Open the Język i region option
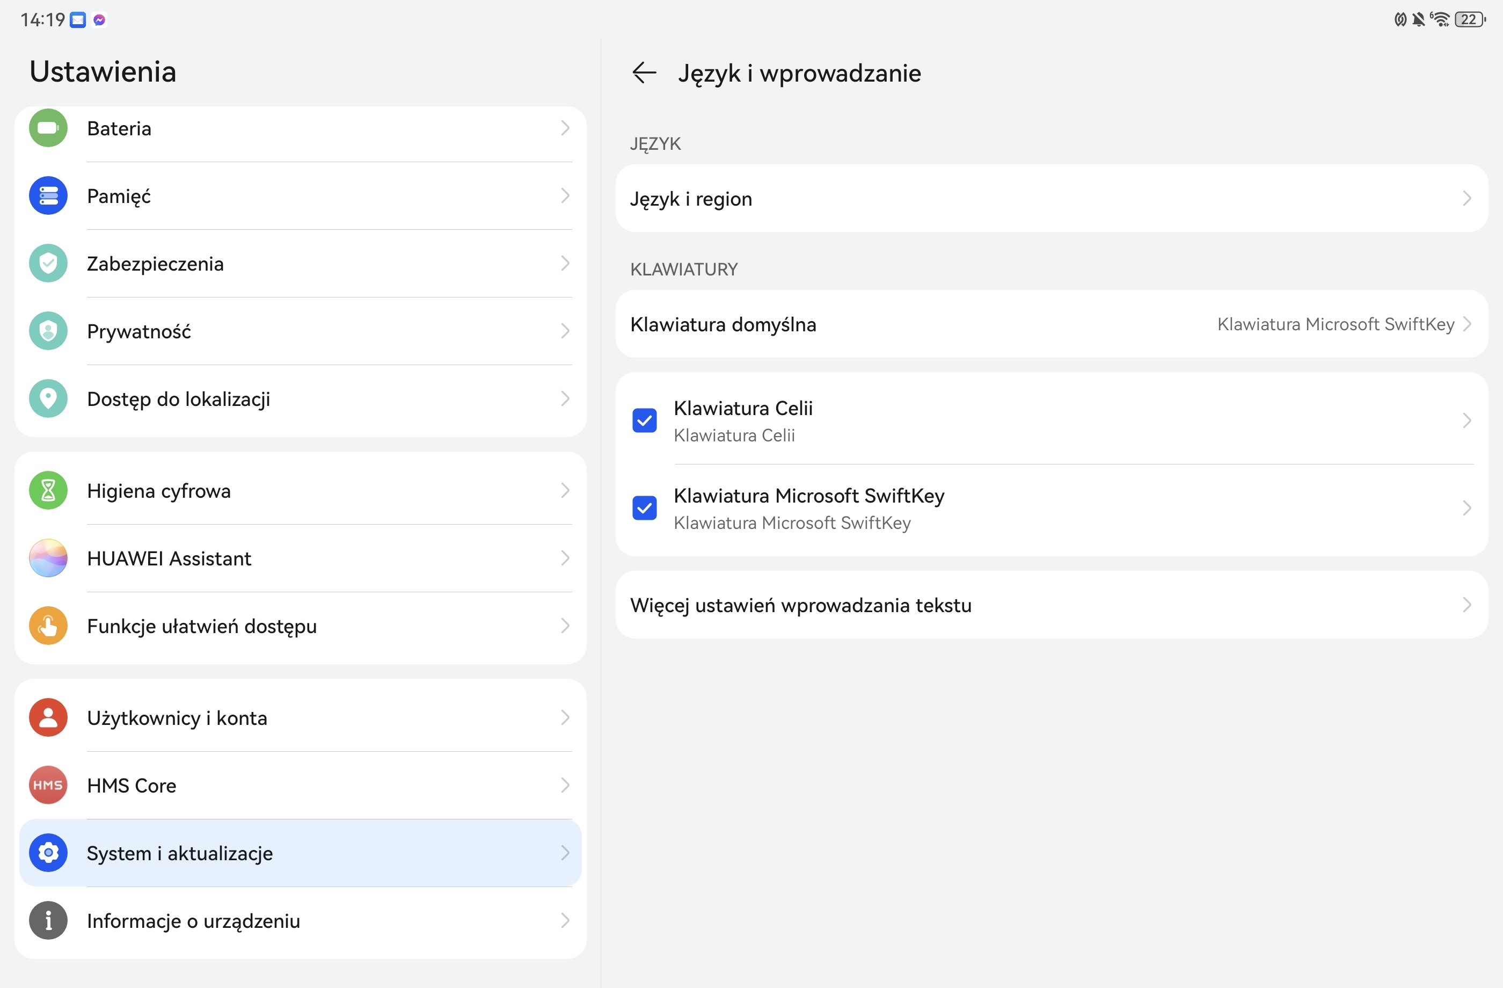 click(x=1052, y=198)
